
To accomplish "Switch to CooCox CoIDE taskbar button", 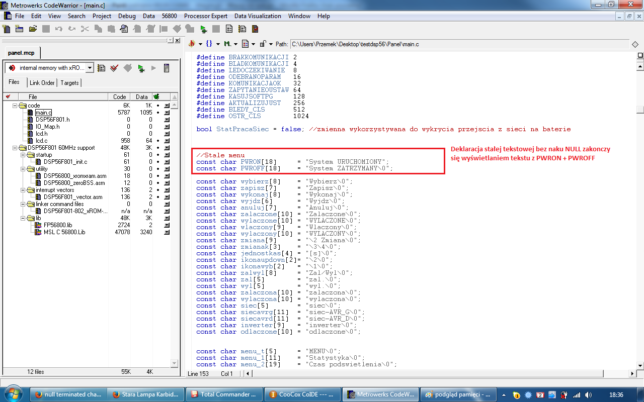I will tap(303, 394).
